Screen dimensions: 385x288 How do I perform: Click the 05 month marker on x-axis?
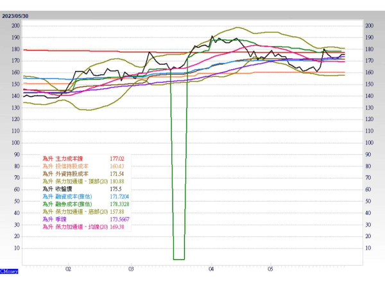pos(270,269)
